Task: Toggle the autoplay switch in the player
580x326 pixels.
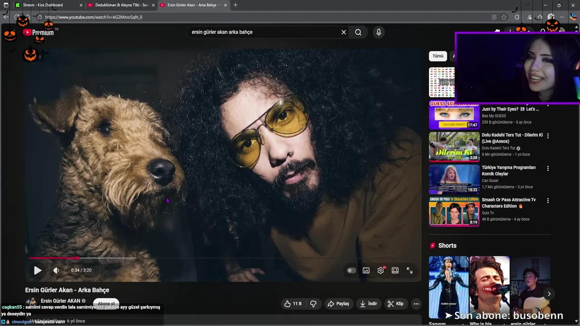Action: point(352,270)
